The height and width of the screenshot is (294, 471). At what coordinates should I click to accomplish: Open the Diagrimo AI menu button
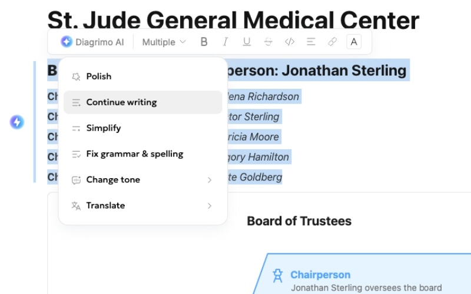91,42
